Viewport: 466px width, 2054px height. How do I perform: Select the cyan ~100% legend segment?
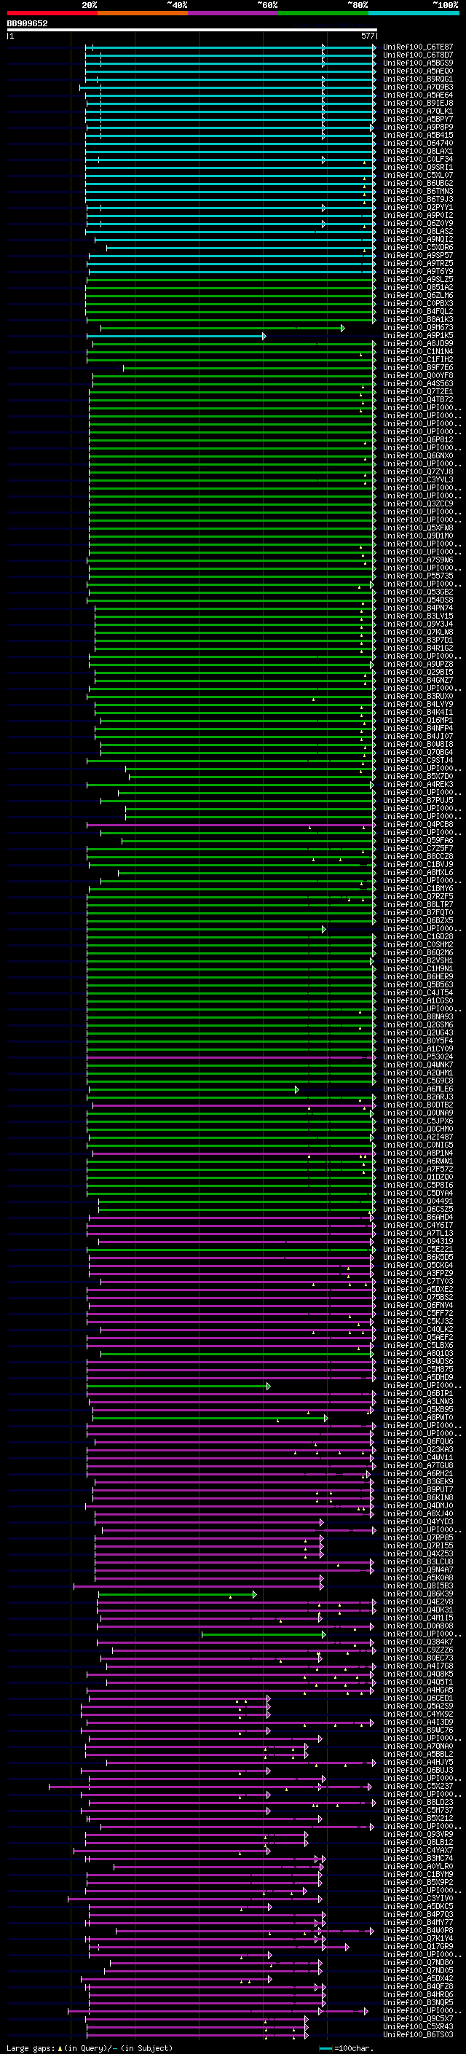(414, 13)
